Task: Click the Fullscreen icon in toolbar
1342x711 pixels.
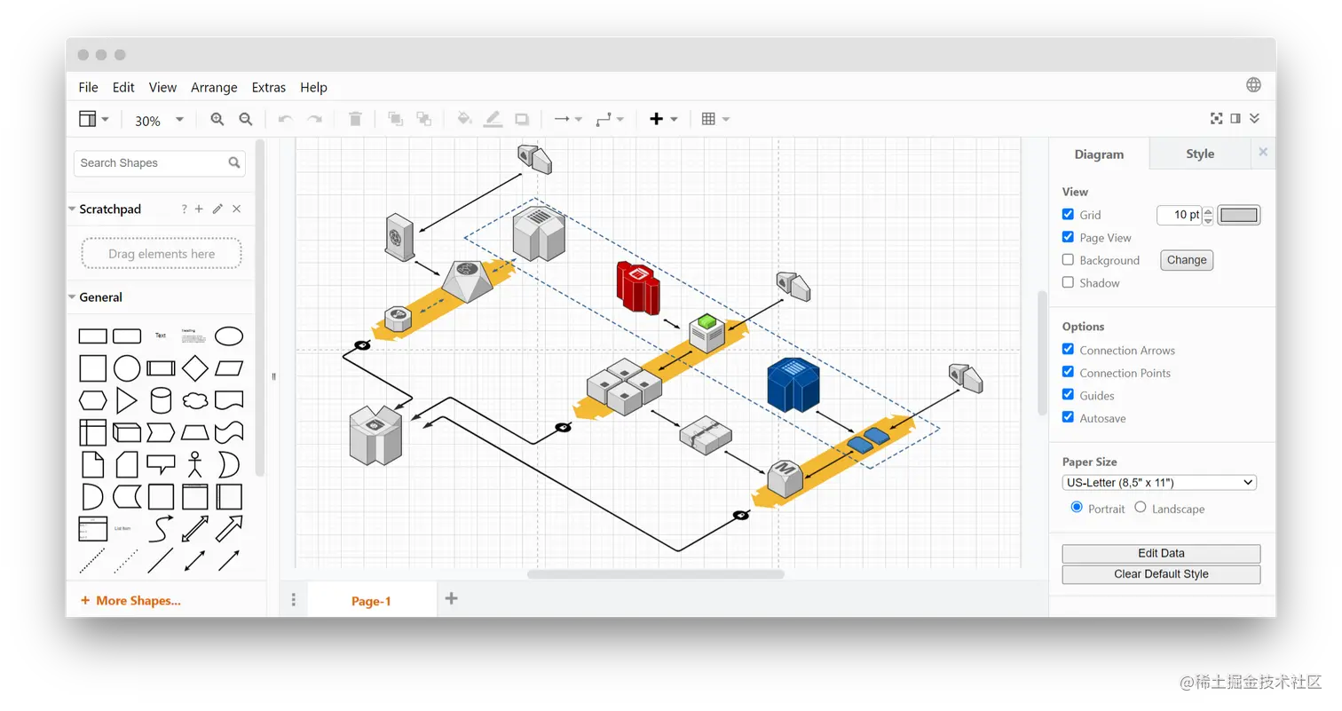Action: (x=1217, y=118)
